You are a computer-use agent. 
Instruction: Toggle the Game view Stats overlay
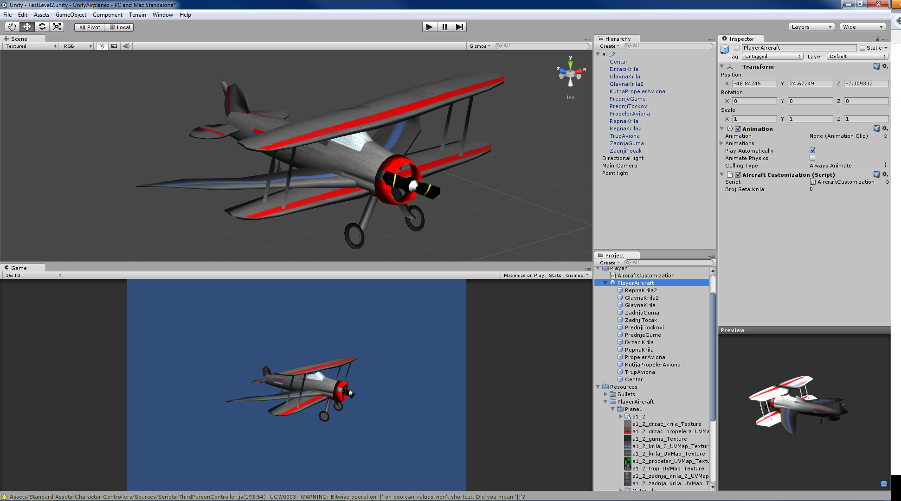pos(555,276)
